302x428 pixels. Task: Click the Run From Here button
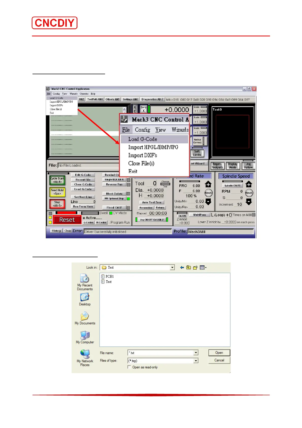tap(83, 207)
